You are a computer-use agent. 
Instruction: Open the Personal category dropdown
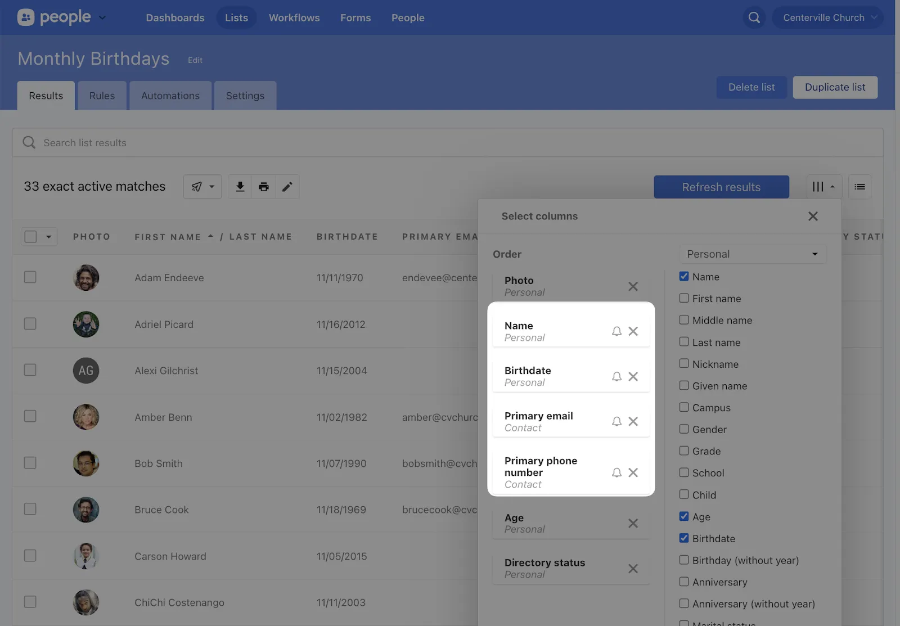[753, 254]
